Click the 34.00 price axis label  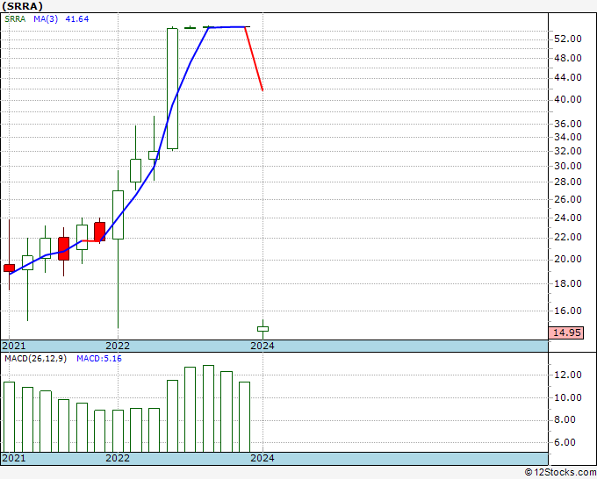[567, 137]
